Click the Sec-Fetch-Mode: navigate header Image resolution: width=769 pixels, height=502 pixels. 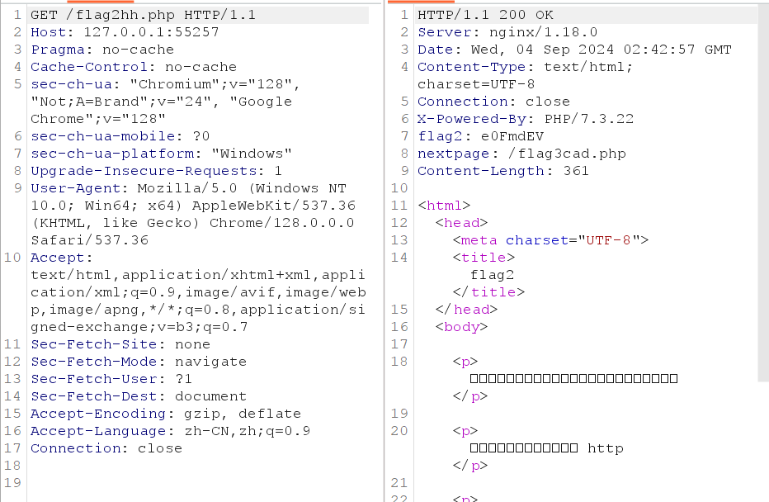click(138, 362)
